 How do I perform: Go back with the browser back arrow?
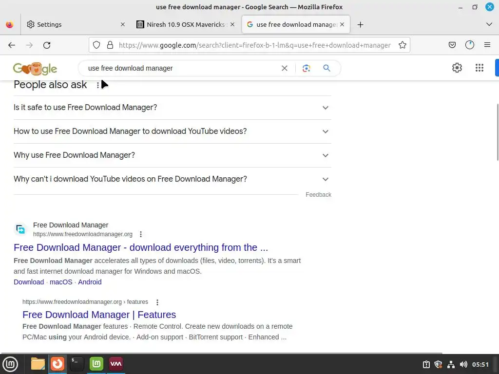click(12, 45)
